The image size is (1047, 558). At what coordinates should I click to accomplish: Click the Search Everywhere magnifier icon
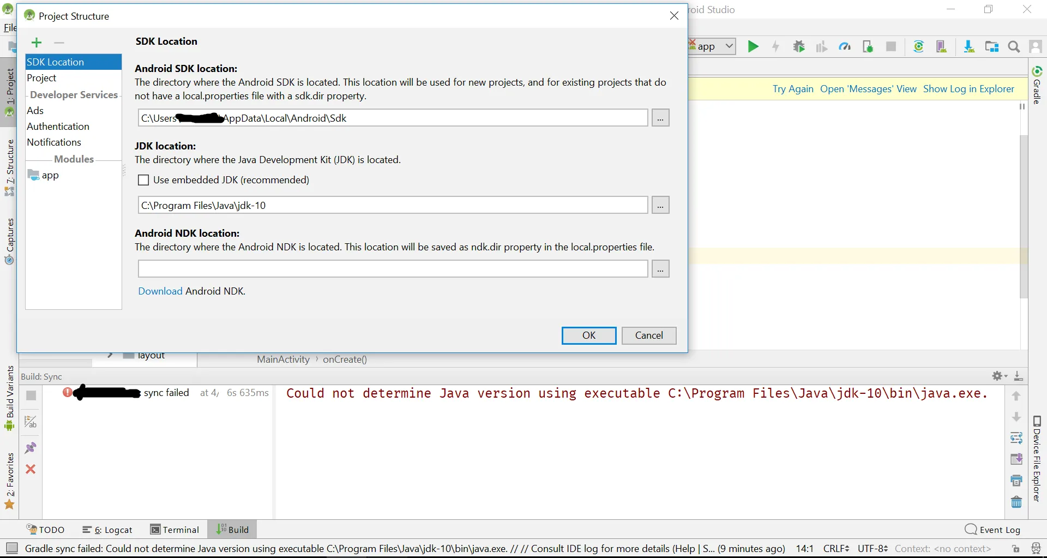pos(1014,47)
